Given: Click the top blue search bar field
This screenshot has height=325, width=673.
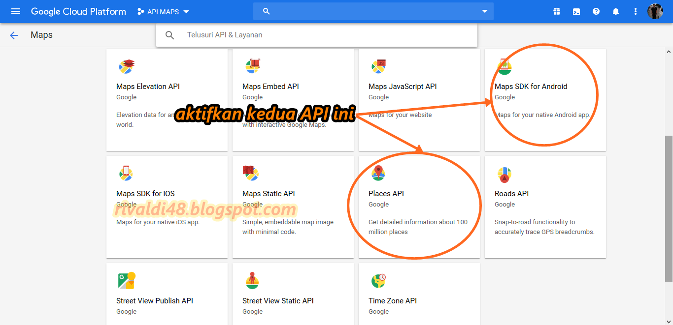Looking at the screenshot, I should pos(373,11).
